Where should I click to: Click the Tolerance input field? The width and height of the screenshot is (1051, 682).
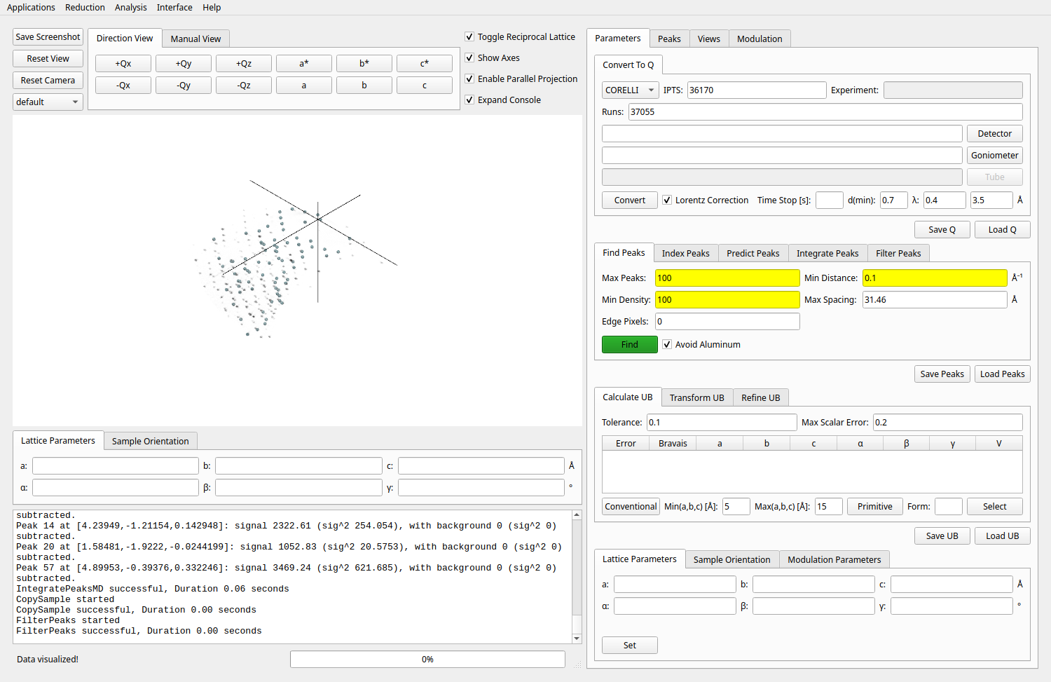722,422
